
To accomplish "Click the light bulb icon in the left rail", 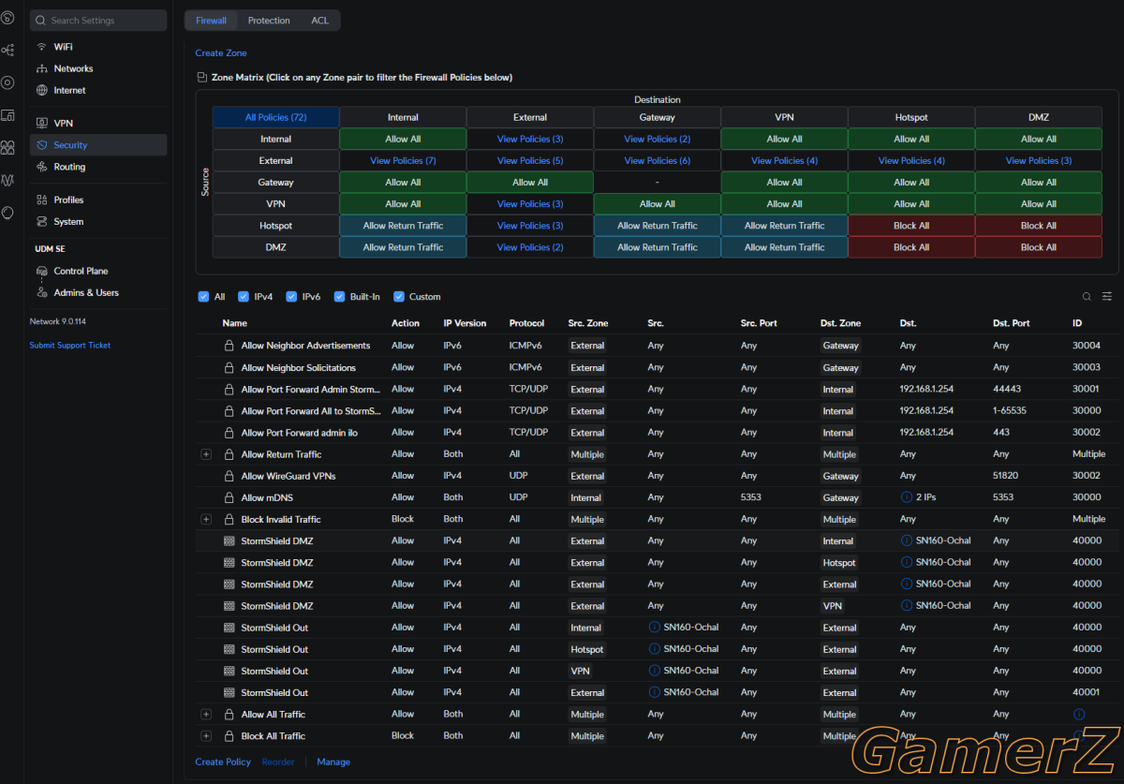I will coord(7,213).
